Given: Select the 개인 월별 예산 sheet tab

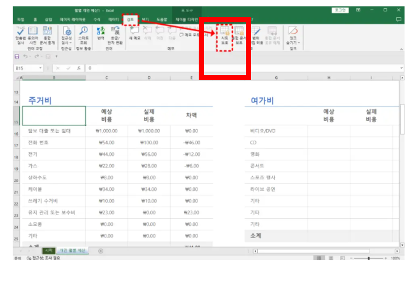Looking at the screenshot, I should coord(73,251).
